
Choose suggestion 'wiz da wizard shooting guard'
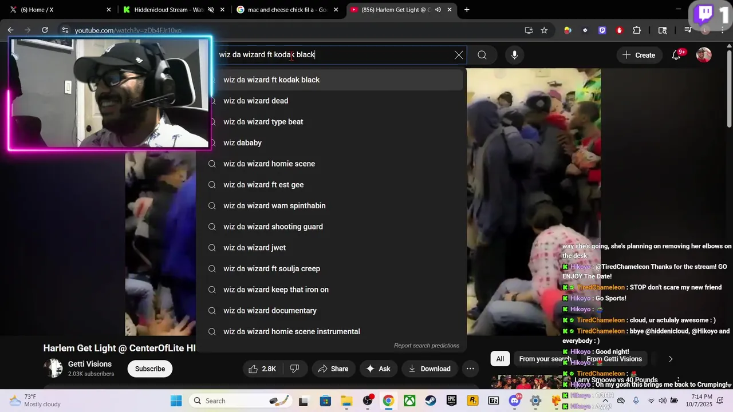(x=331, y=227)
